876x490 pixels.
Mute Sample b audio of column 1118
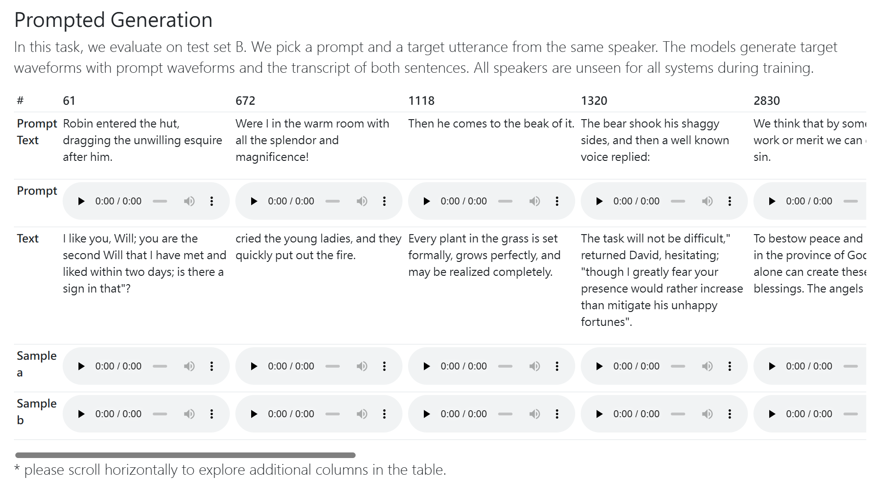click(534, 414)
